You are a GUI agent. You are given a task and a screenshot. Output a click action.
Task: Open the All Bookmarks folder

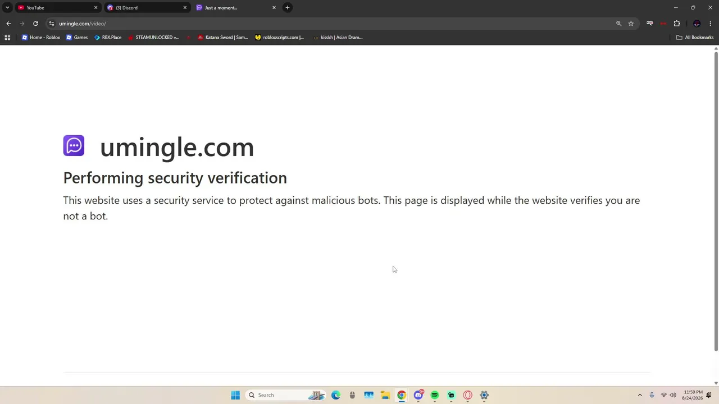tap(695, 38)
